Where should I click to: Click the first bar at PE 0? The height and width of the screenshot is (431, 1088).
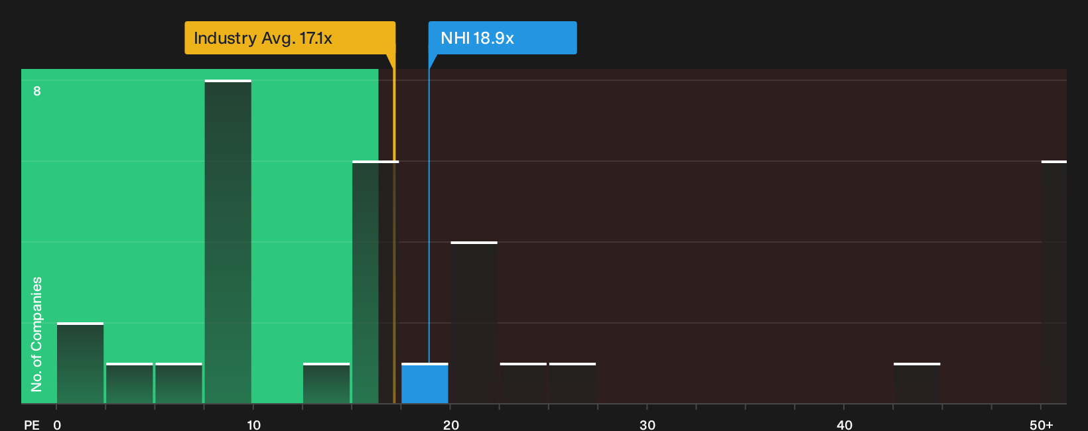pyautogui.click(x=80, y=363)
